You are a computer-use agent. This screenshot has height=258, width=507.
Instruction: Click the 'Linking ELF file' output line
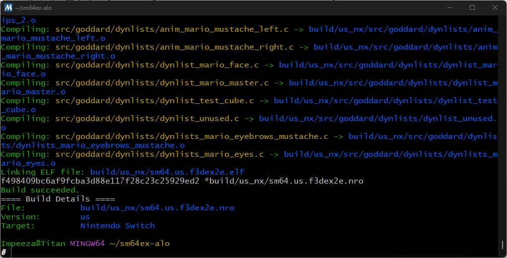tap(123, 172)
